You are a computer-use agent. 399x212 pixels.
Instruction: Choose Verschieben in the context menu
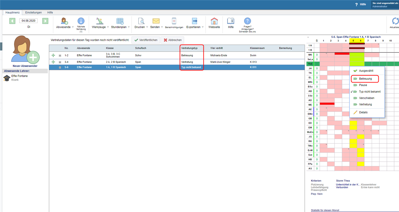367,98
